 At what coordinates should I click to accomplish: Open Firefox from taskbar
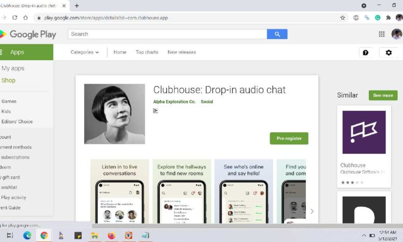[111, 235]
